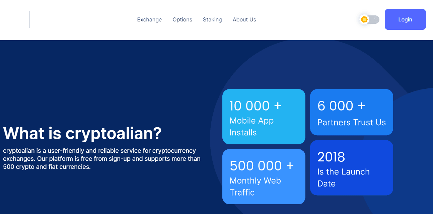Open the Exchange menu item
The height and width of the screenshot is (214, 433).
coord(149,20)
